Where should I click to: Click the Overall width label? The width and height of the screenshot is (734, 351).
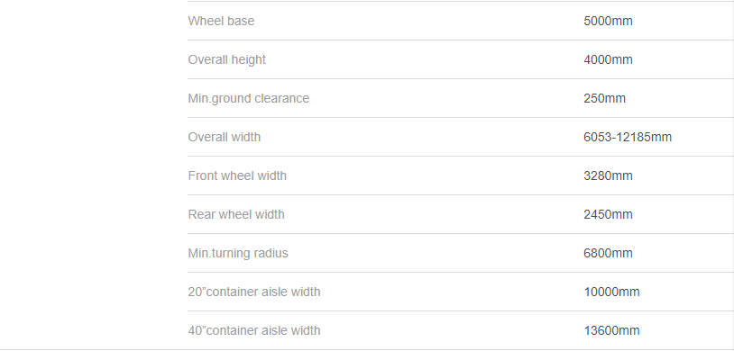(x=225, y=138)
